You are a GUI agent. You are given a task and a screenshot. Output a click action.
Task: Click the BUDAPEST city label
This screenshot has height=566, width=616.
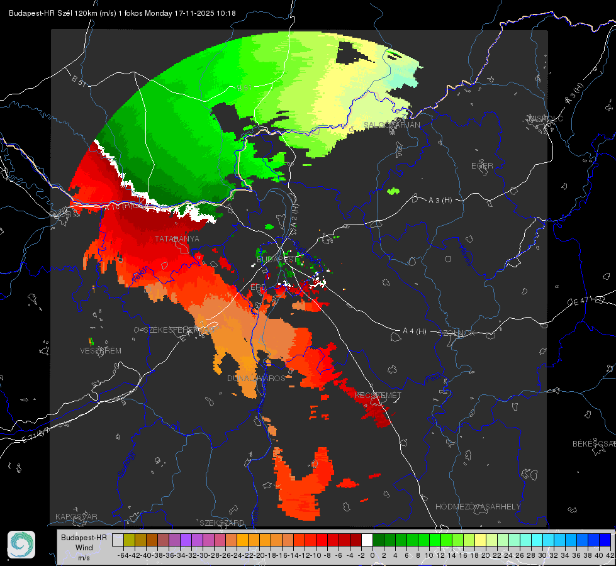pyautogui.click(x=277, y=260)
